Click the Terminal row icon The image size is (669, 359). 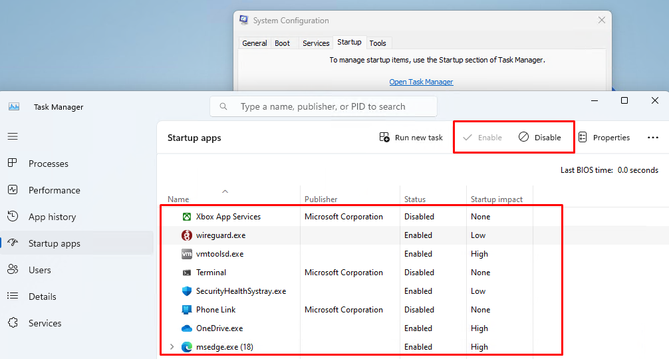[187, 273]
